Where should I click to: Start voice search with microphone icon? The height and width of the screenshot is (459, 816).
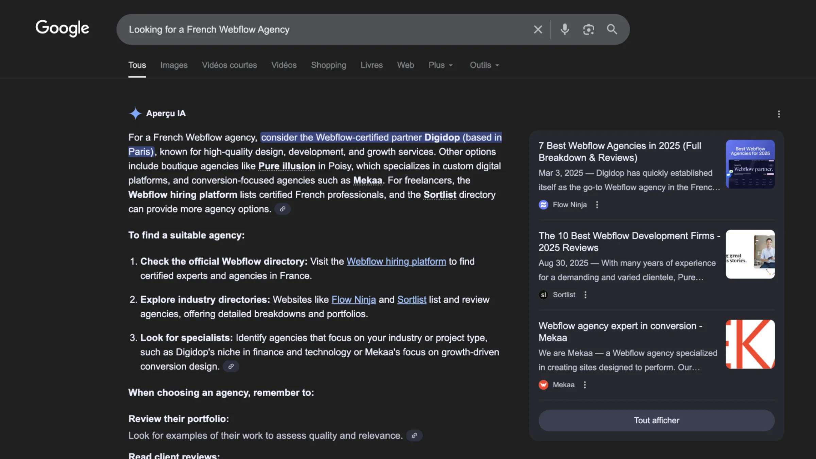click(565, 30)
